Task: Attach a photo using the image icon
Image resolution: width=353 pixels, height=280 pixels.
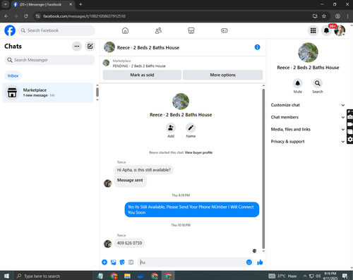Action: click(x=114, y=262)
